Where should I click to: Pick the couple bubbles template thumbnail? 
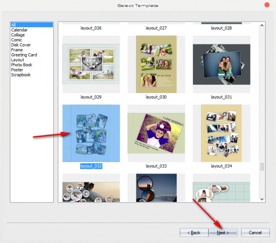click(x=91, y=188)
